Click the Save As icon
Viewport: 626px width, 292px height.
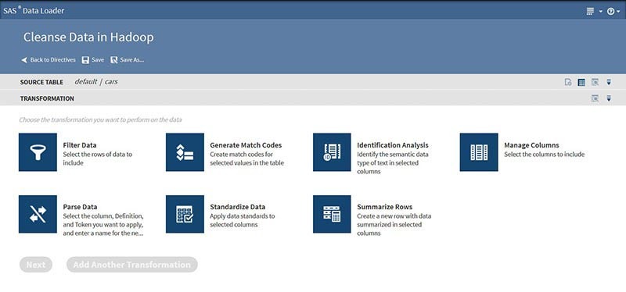pyautogui.click(x=113, y=60)
